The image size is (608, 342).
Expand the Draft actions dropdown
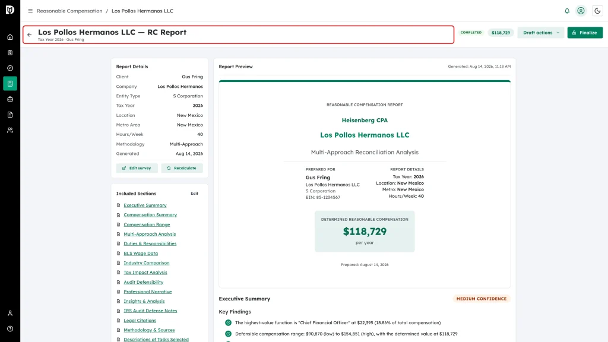(540, 33)
